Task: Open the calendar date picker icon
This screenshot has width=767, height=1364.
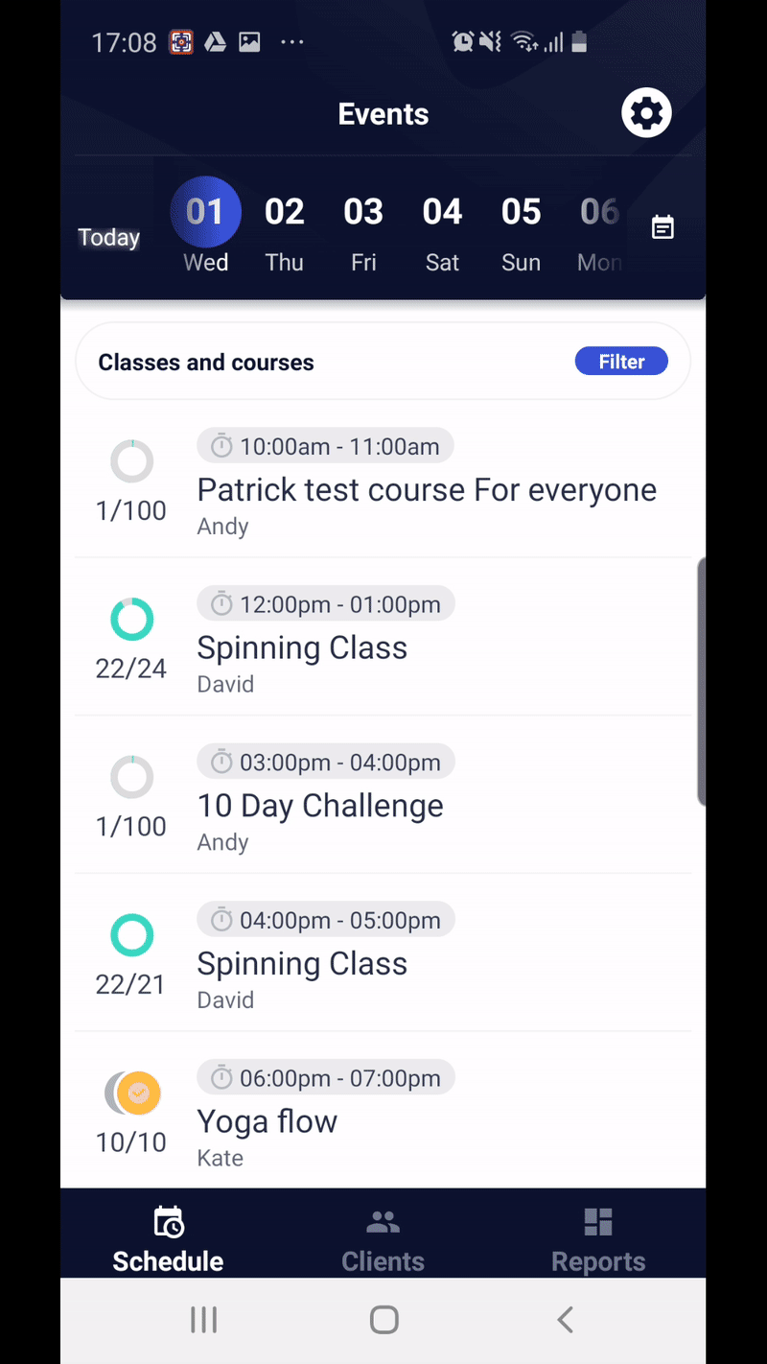Action: tap(662, 227)
